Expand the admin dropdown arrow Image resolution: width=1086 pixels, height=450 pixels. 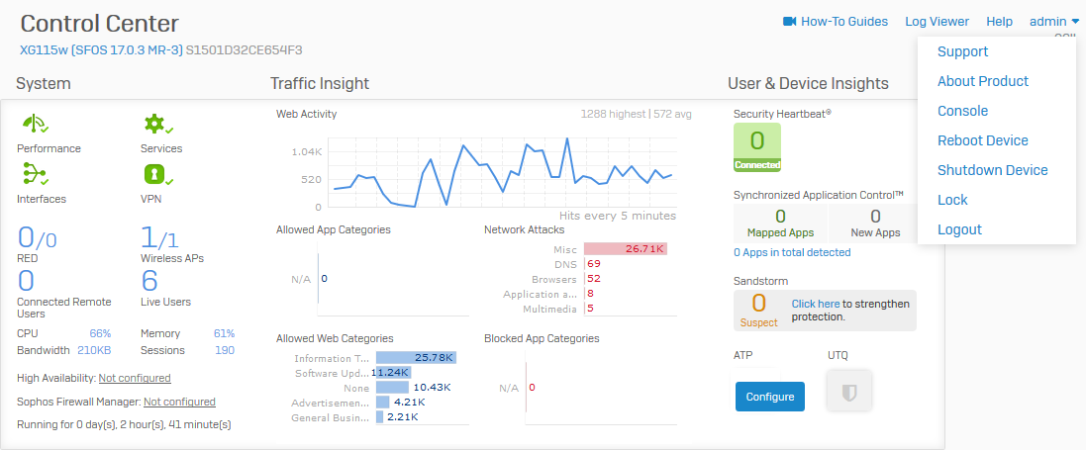[1075, 22]
